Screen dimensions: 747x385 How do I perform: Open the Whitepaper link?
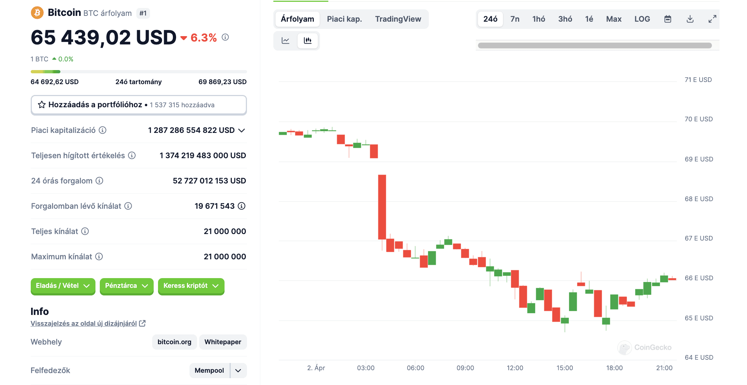[223, 342]
